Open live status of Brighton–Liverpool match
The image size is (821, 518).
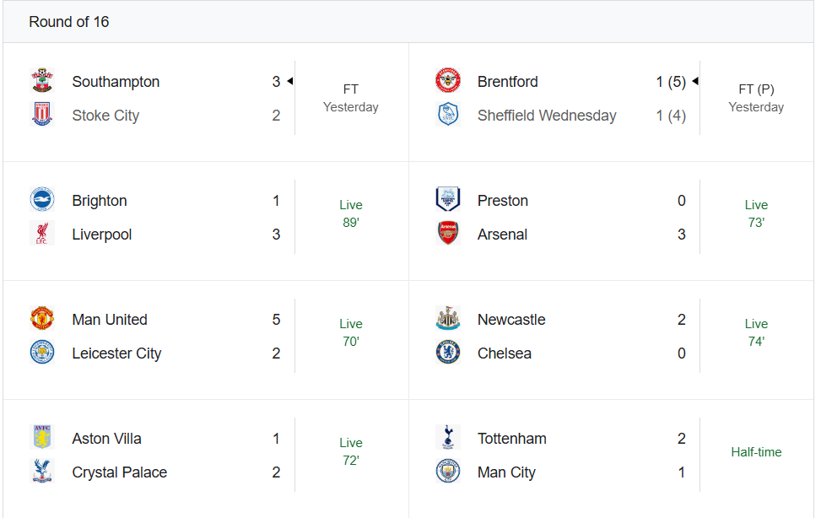pos(351,213)
